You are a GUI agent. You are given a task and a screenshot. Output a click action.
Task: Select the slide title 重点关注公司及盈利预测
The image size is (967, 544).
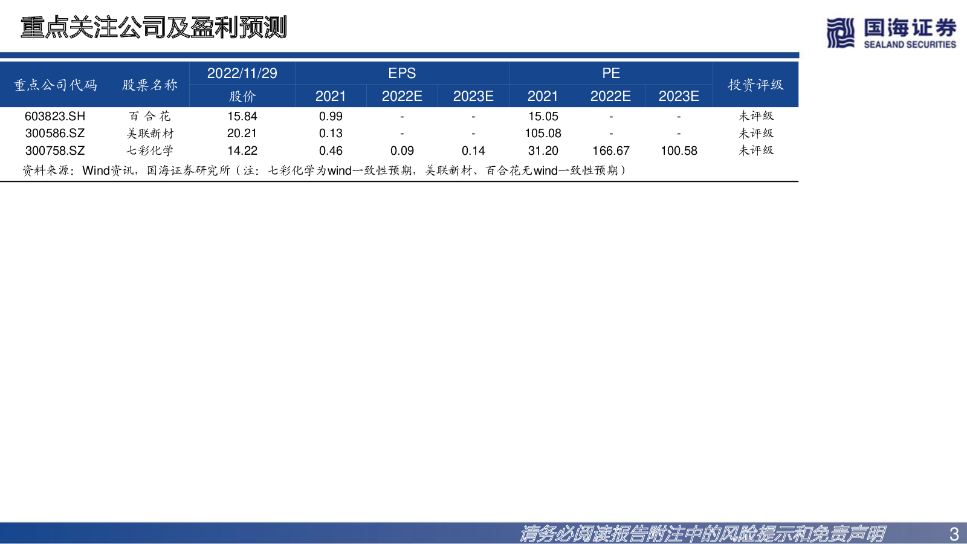click(154, 27)
